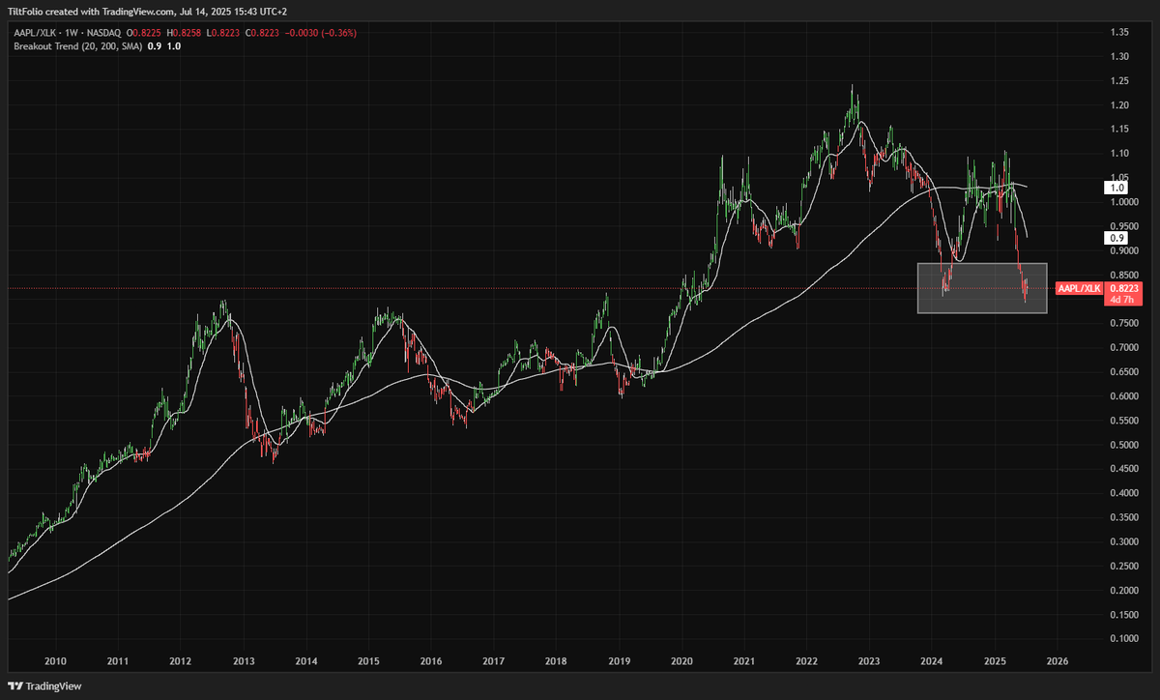Viewport: 1160px width, 700px height.
Task: Click the 0.4000 price axis label
Action: [x=1124, y=493]
